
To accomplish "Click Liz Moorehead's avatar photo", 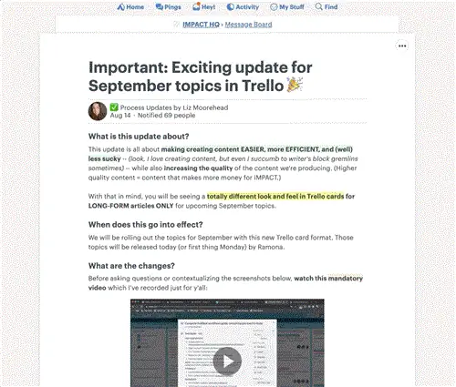I will tap(98, 111).
